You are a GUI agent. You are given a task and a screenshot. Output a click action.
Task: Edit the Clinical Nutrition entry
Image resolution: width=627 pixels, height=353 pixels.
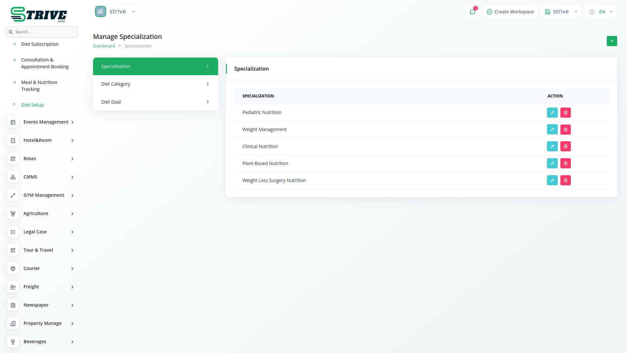click(x=552, y=146)
